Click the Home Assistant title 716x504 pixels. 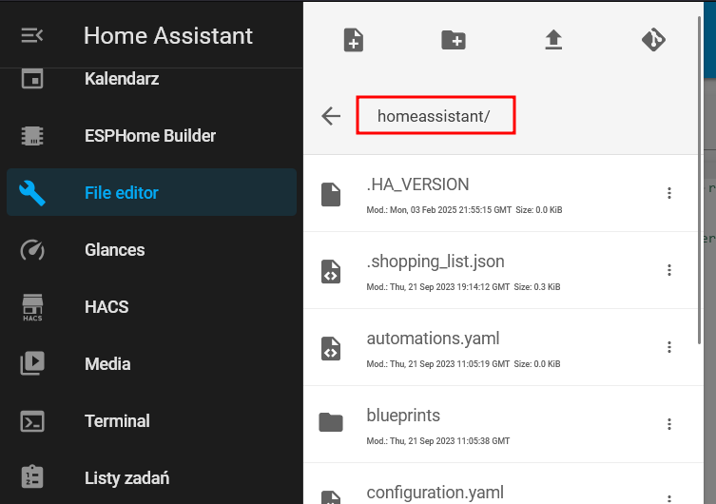(168, 35)
